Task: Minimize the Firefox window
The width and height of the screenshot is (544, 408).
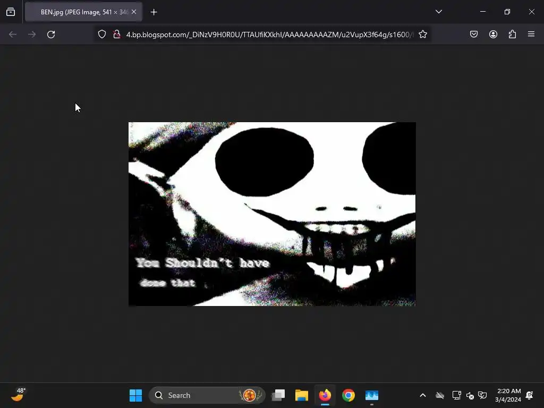Action: click(482, 12)
